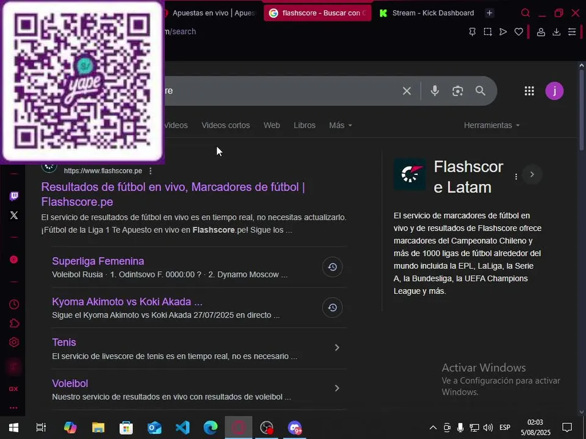Switch to flashscore Google search tab
The height and width of the screenshot is (439, 586).
coord(317,13)
